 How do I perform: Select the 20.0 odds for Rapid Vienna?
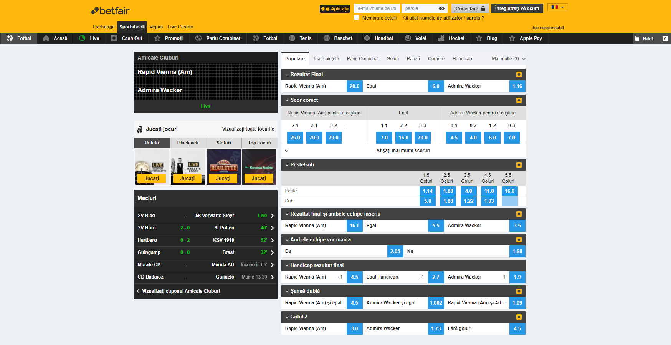354,86
